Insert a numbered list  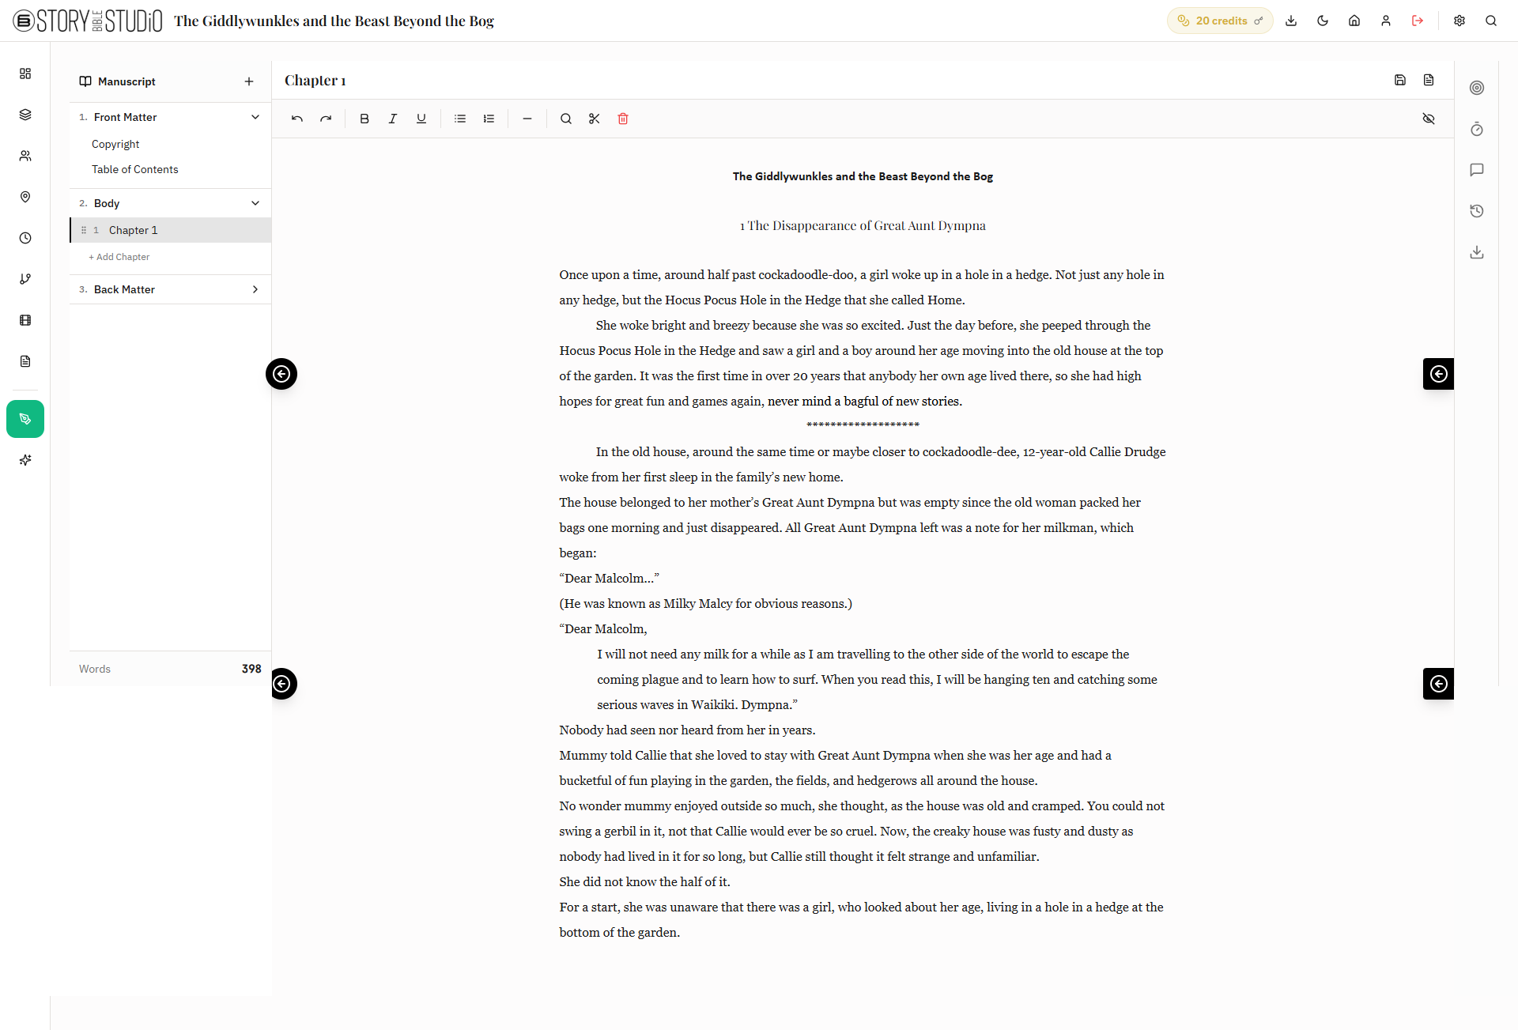coord(489,119)
